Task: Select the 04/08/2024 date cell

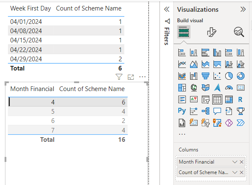Action: [26, 31]
